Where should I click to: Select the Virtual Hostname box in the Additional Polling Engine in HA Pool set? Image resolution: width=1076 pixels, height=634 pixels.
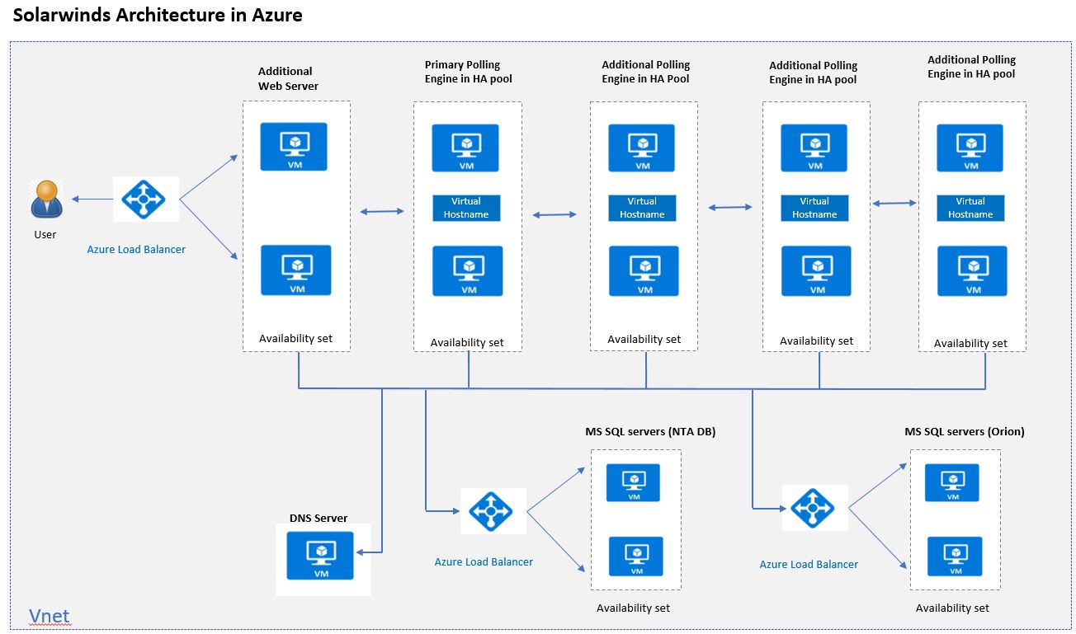coord(642,208)
